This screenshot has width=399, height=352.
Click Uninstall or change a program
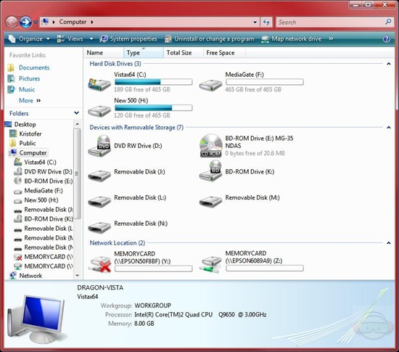pos(209,38)
